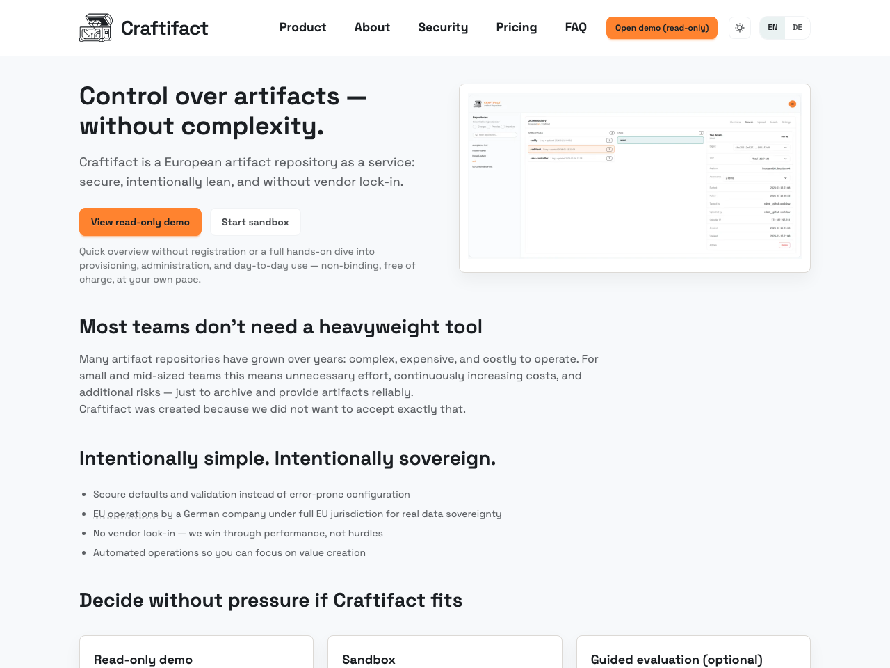The image size is (890, 668).
Task: Open the orange account menu inside the demo screenshot
Action: pyautogui.click(x=793, y=104)
